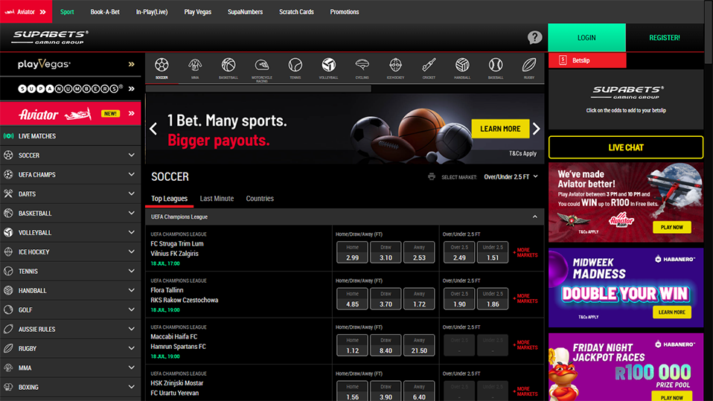Open the Select Market Over/Under dropdown
The height and width of the screenshot is (401, 713).
coord(511,177)
